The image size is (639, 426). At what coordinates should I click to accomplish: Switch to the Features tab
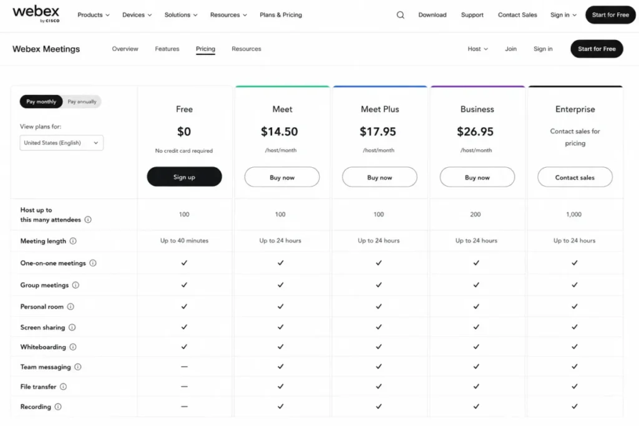pyautogui.click(x=167, y=49)
